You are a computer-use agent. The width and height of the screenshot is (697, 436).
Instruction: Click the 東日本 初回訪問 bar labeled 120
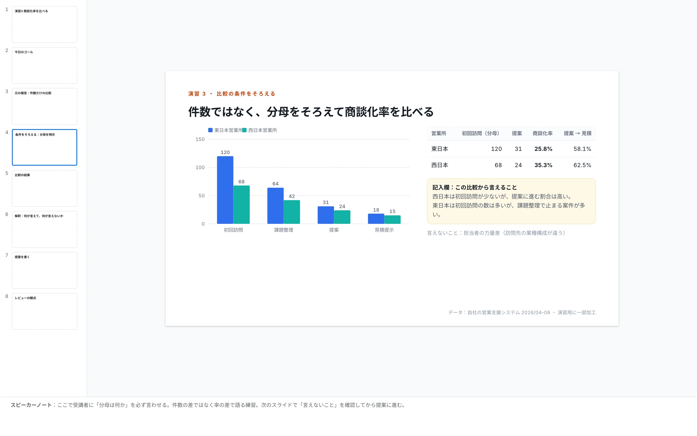[x=225, y=190]
